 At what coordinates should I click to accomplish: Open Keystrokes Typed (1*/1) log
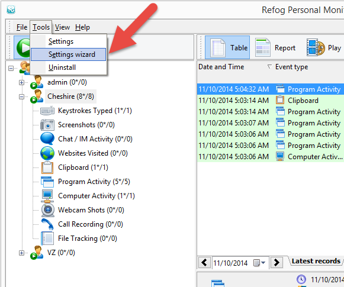coord(95,111)
